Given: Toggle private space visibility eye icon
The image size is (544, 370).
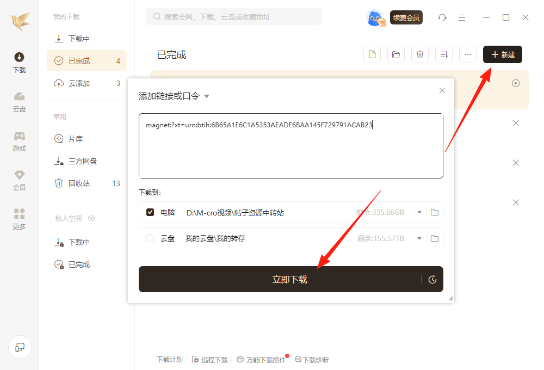Looking at the screenshot, I should pos(91,218).
